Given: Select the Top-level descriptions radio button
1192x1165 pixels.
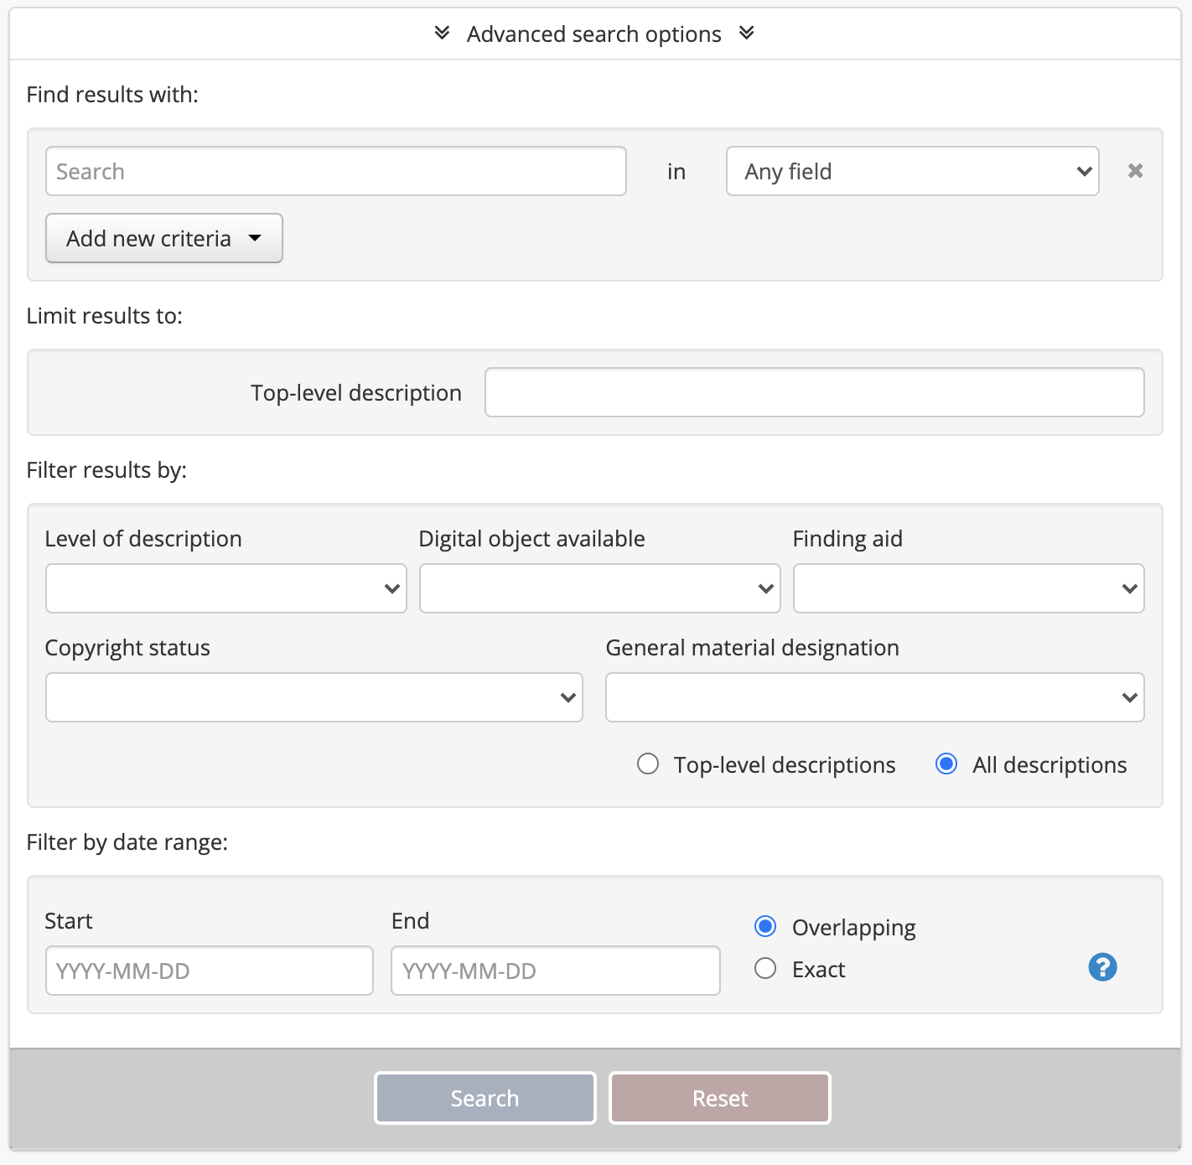Looking at the screenshot, I should pyautogui.click(x=648, y=764).
